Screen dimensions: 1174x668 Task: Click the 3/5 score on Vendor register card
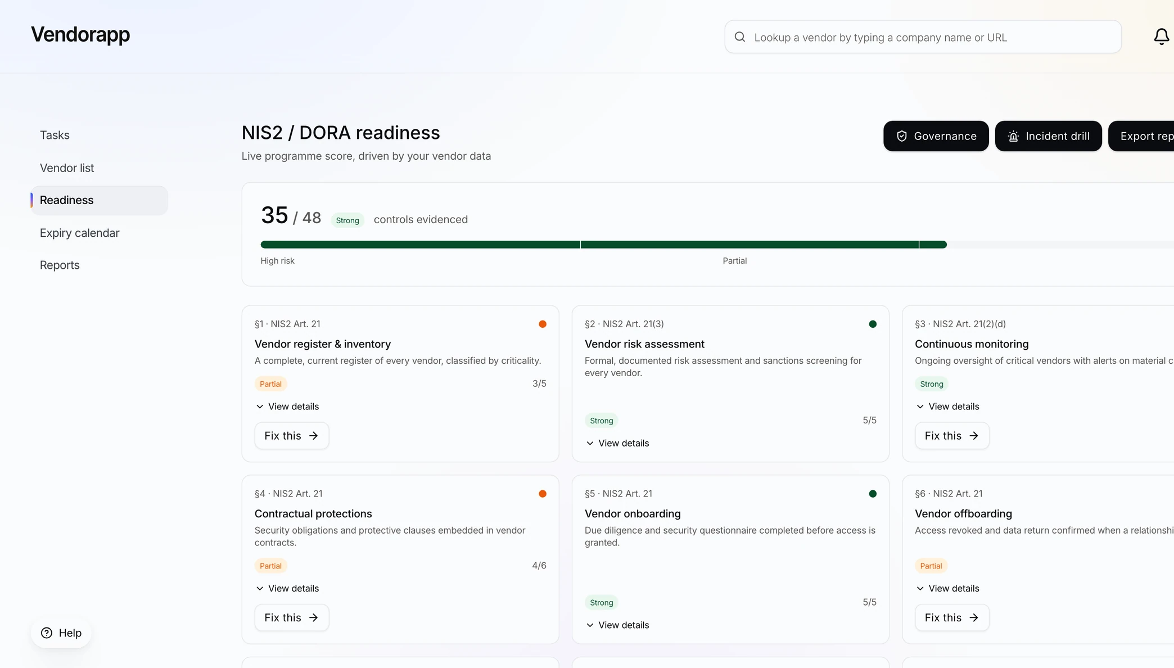point(539,383)
